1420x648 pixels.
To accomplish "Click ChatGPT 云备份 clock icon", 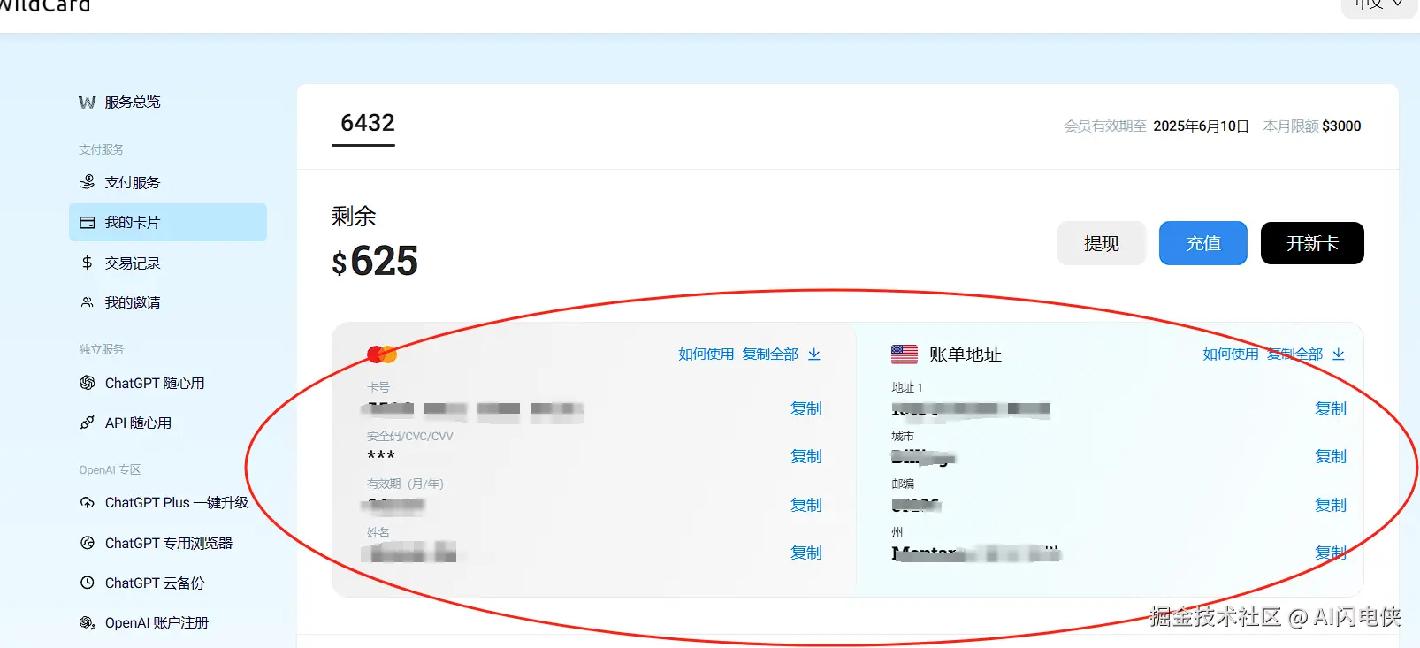I will click(87, 583).
